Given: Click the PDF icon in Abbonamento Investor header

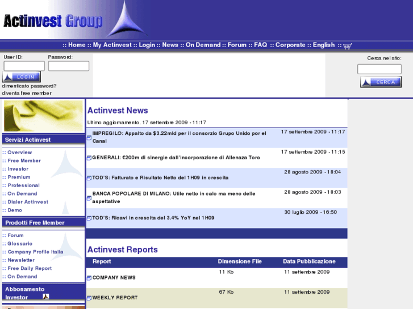Looking at the screenshot, I should pos(46,297).
